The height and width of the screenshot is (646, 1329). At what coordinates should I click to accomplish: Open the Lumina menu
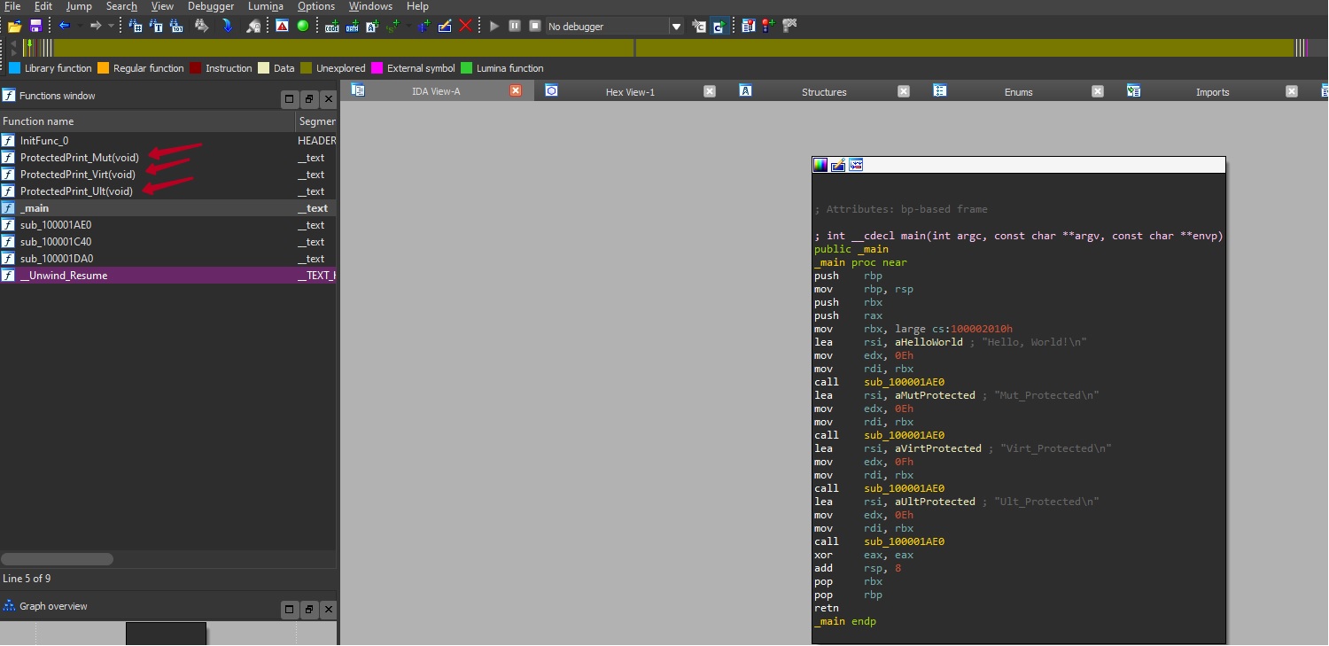pos(266,6)
